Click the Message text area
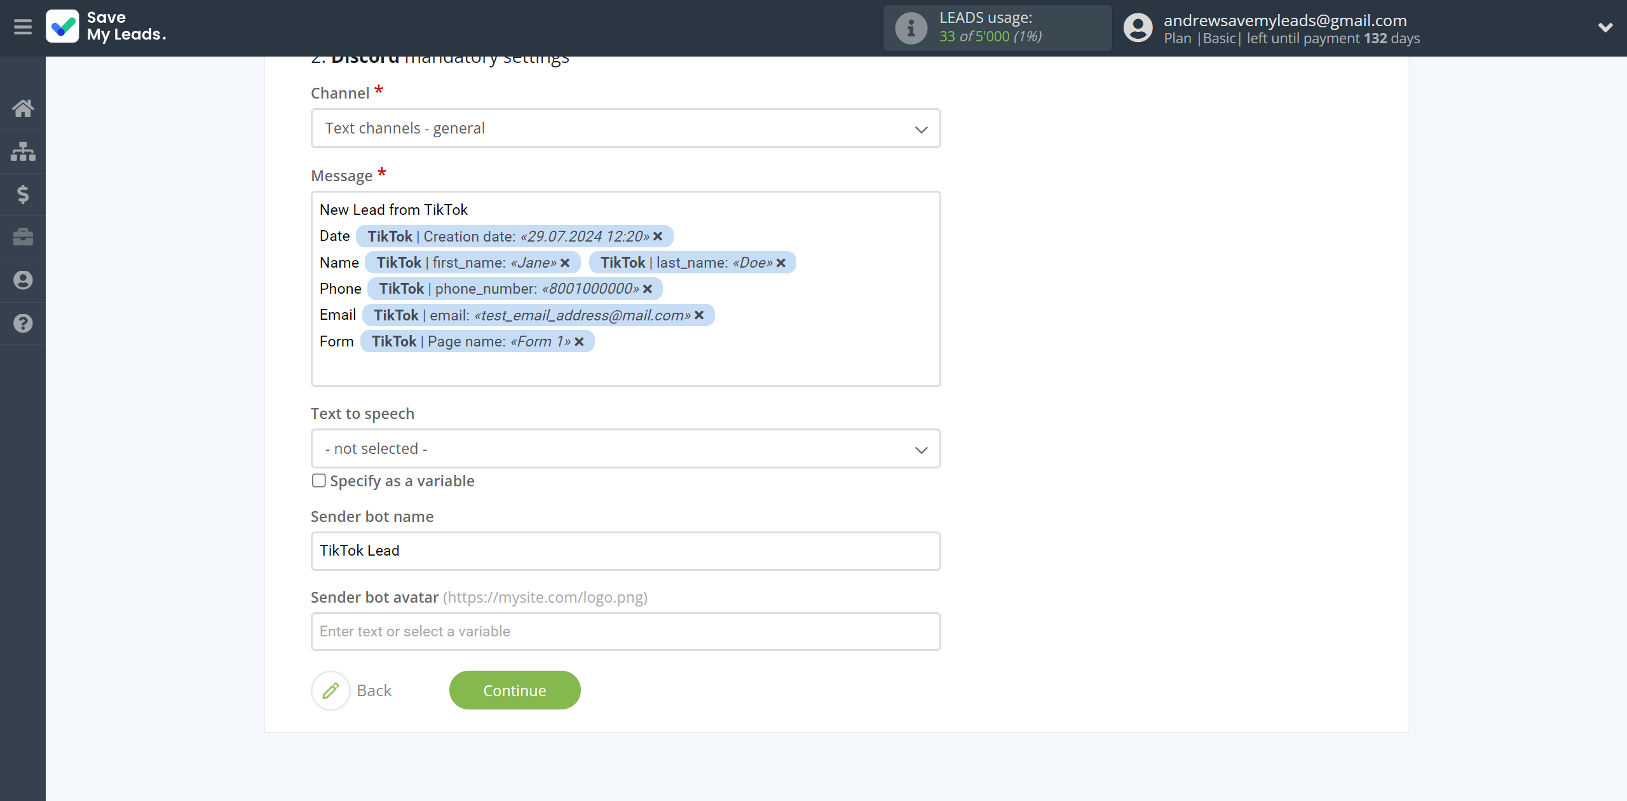Viewport: 1627px width, 801px height. [625, 289]
